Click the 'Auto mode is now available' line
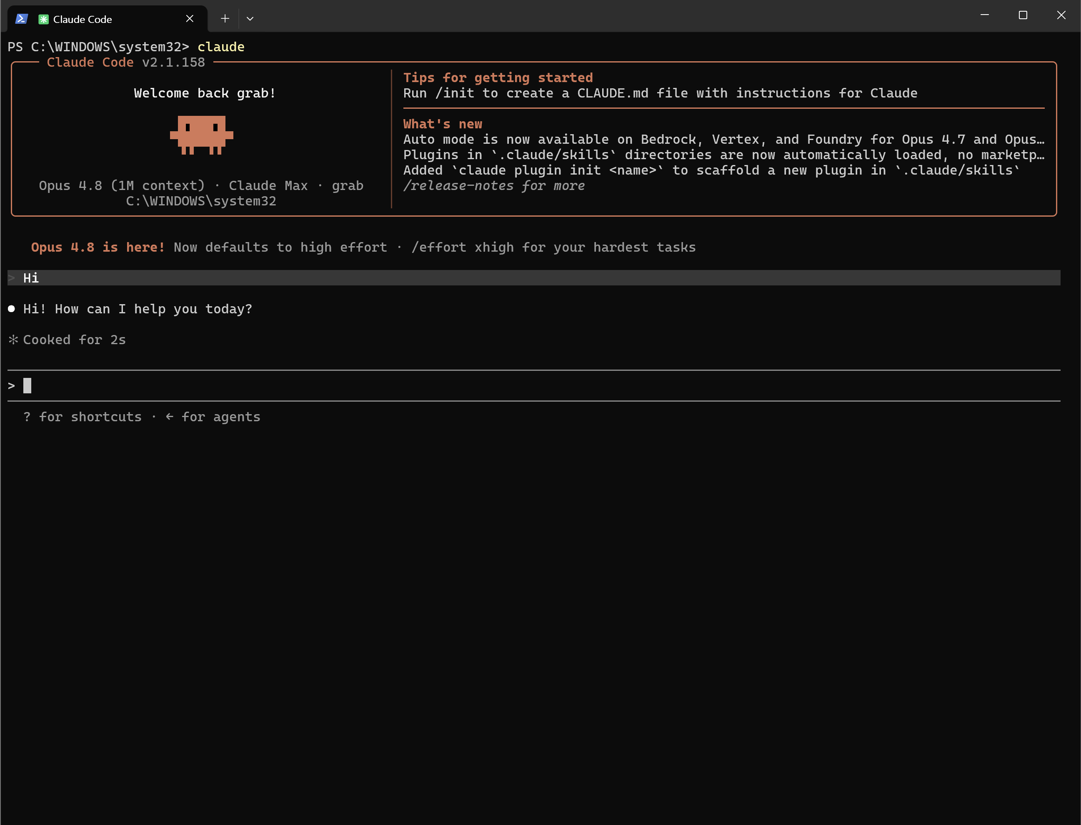The image size is (1081, 825). pos(724,140)
